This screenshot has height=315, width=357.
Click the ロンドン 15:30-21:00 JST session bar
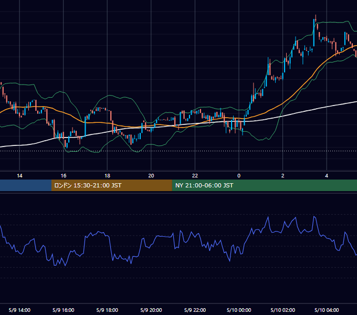[111, 185]
